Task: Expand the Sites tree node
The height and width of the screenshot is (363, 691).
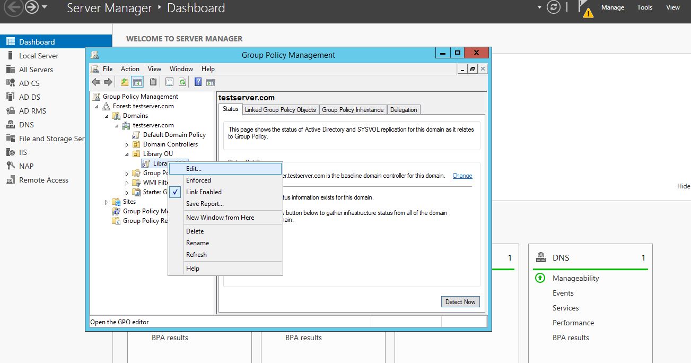Action: (x=107, y=202)
